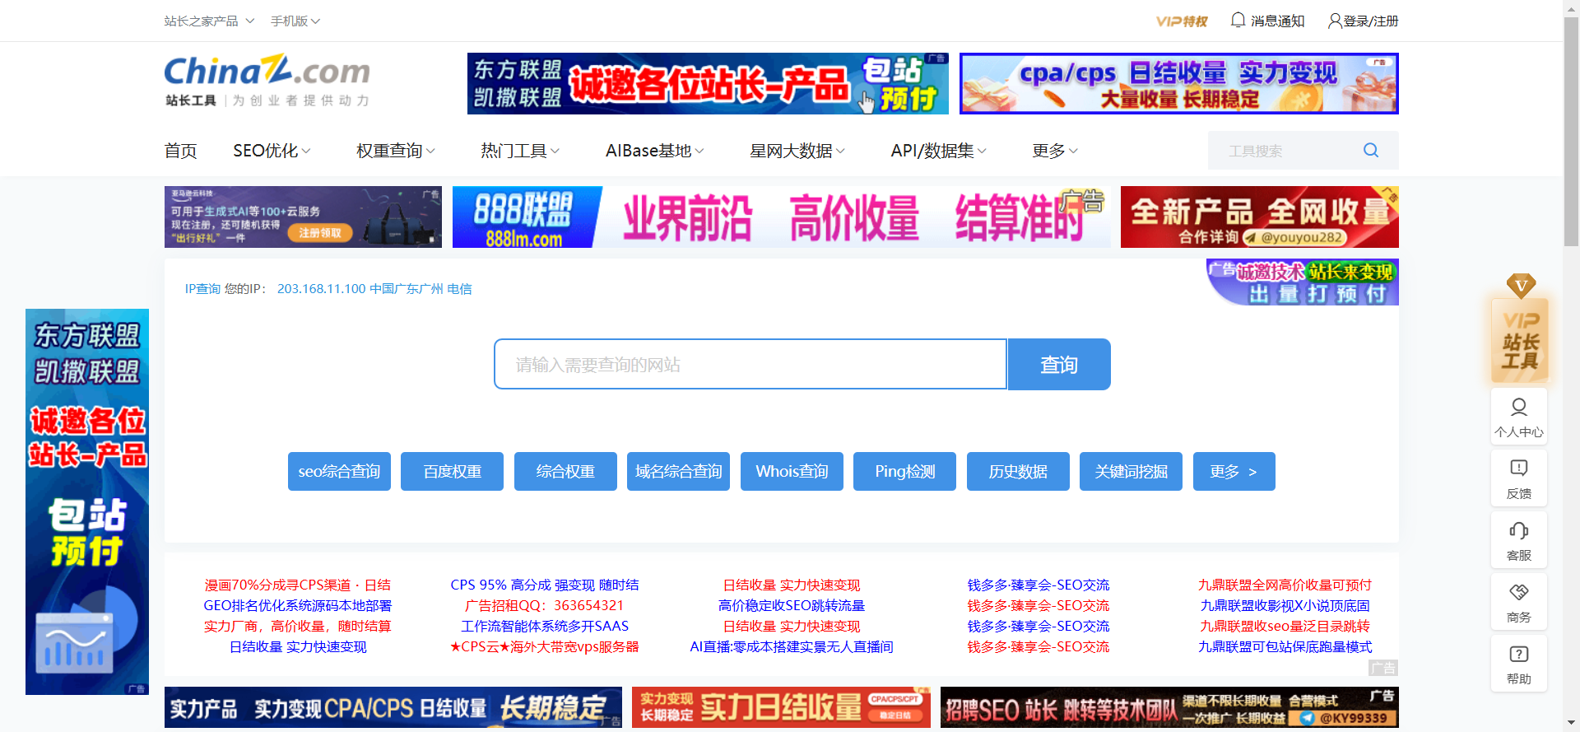Select the 历史数据 tab
The width and height of the screenshot is (1580, 732).
point(1018,471)
